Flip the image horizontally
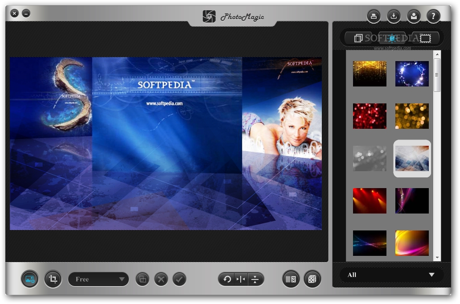Viewport: 460px width, 304px height. click(241, 279)
